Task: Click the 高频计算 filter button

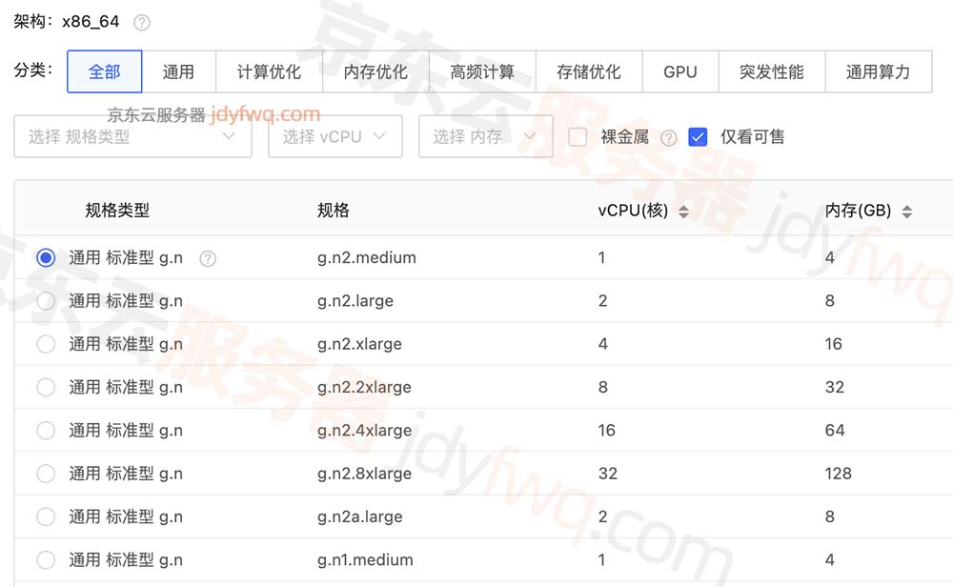Action: (x=482, y=71)
